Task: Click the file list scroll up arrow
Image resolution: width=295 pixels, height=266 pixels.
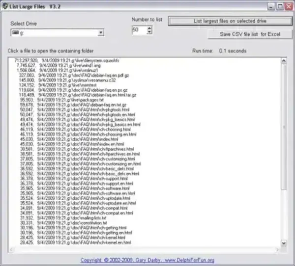Action: [x=284, y=61]
